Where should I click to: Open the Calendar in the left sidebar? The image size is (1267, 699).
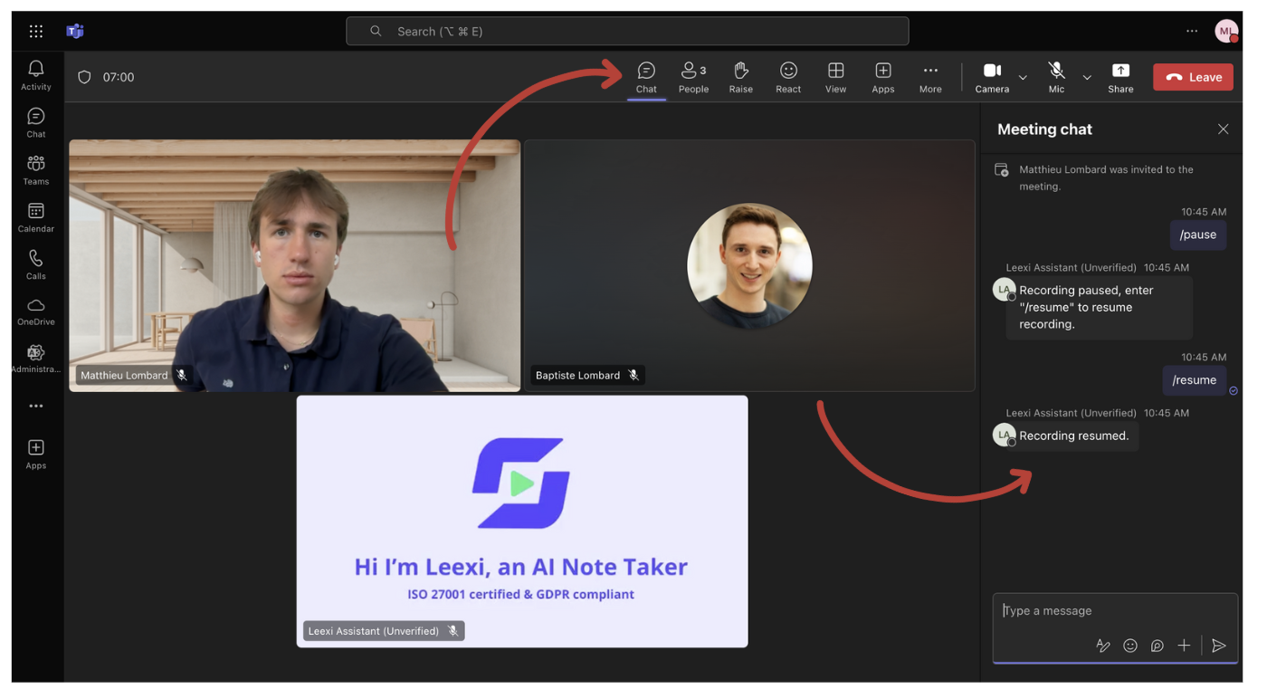(36, 217)
